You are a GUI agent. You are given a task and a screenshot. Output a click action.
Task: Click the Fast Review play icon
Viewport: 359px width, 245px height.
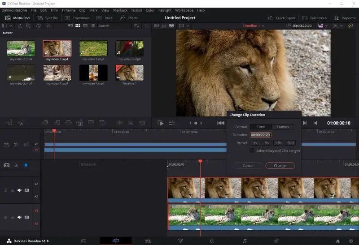[x=160, y=123]
